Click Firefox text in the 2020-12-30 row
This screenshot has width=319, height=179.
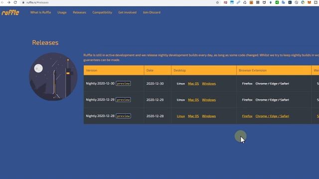[x=247, y=84]
